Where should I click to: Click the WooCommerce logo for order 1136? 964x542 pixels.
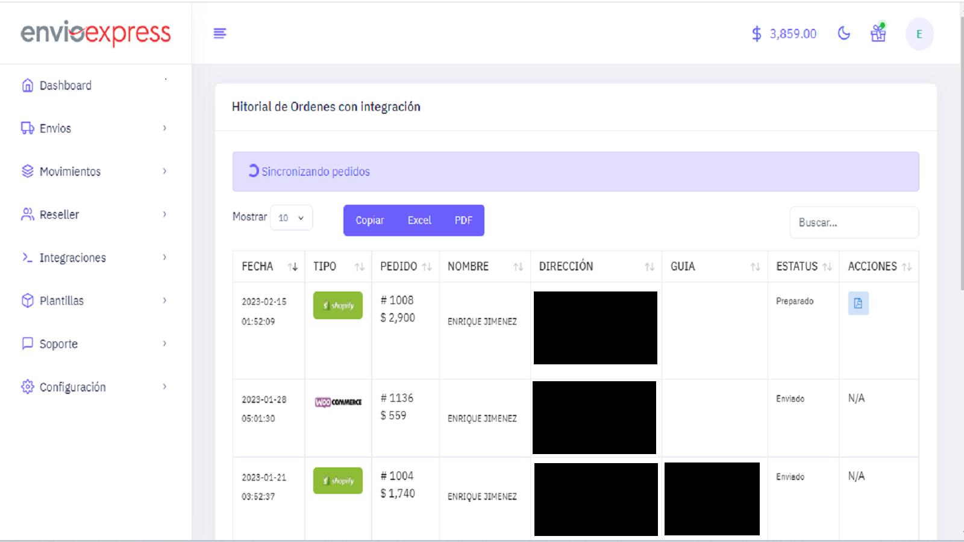point(338,402)
